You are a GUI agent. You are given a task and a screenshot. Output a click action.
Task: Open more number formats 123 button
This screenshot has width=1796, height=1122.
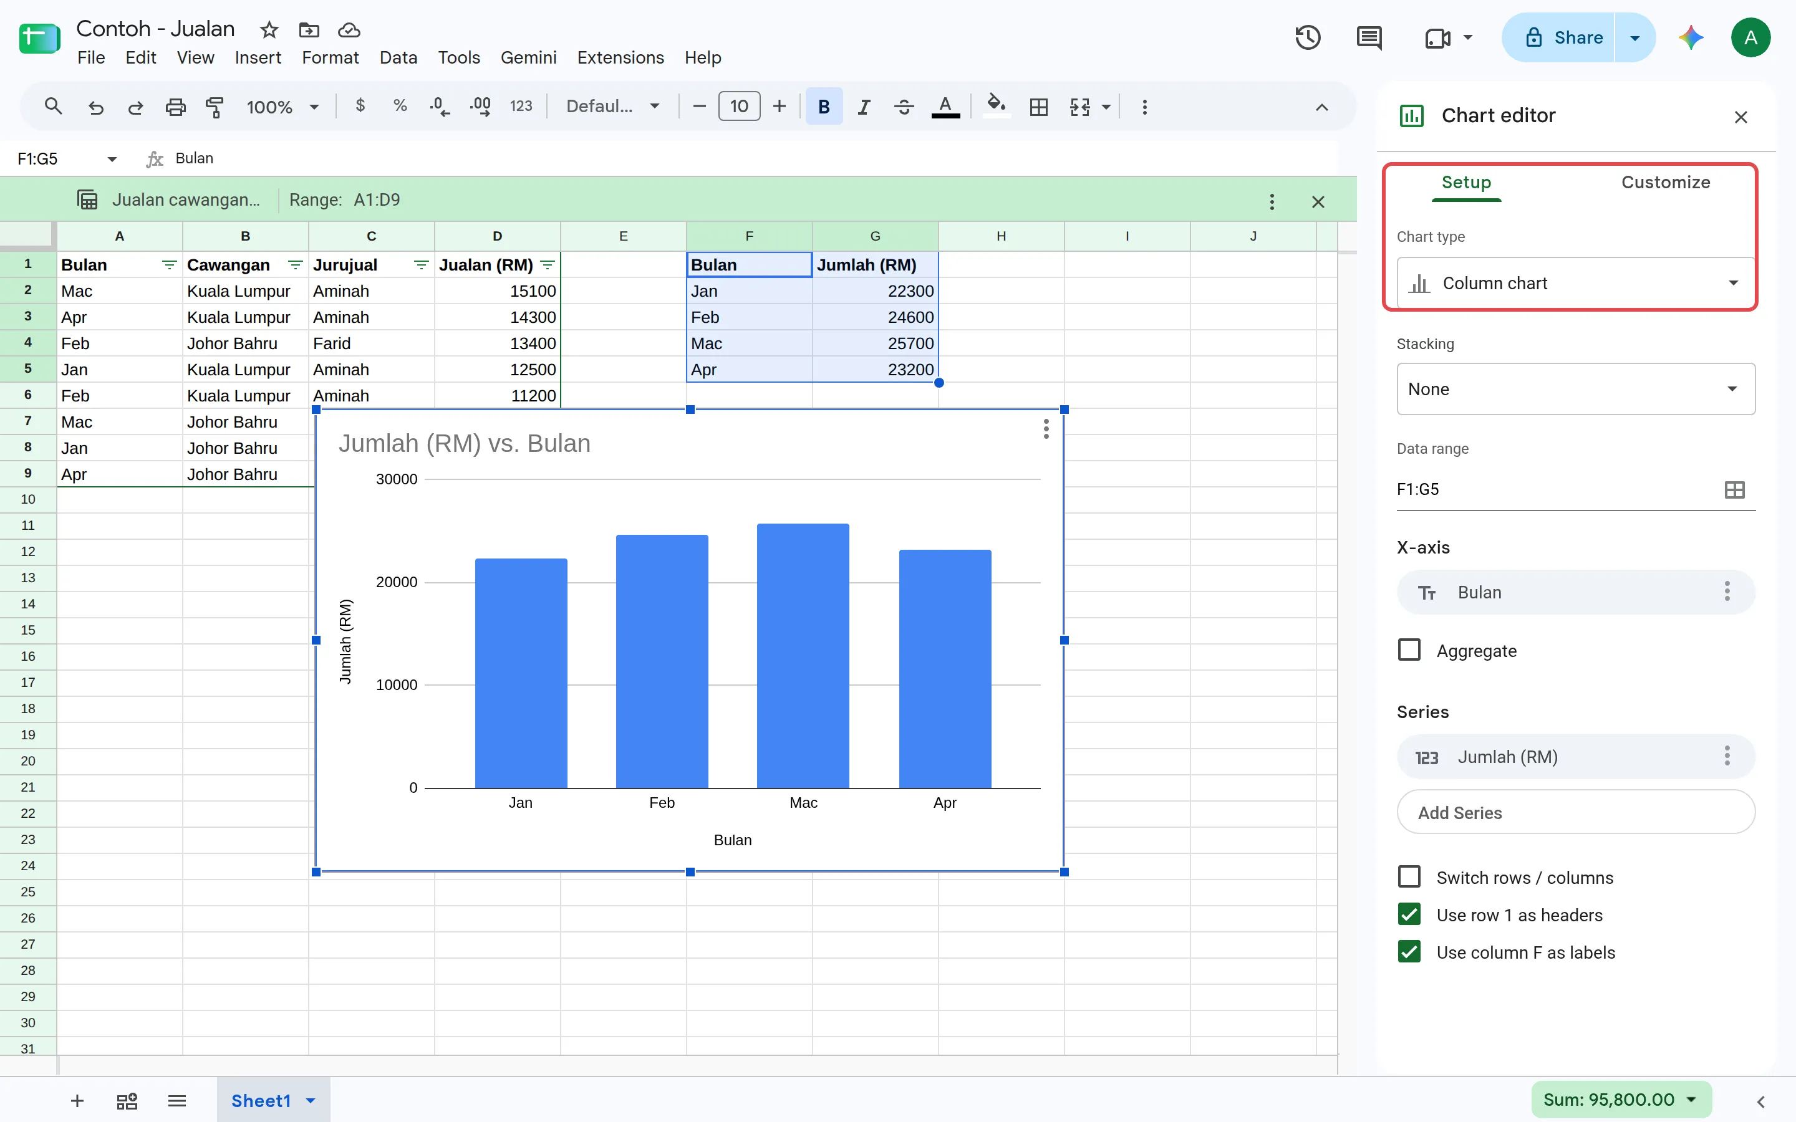click(x=521, y=106)
